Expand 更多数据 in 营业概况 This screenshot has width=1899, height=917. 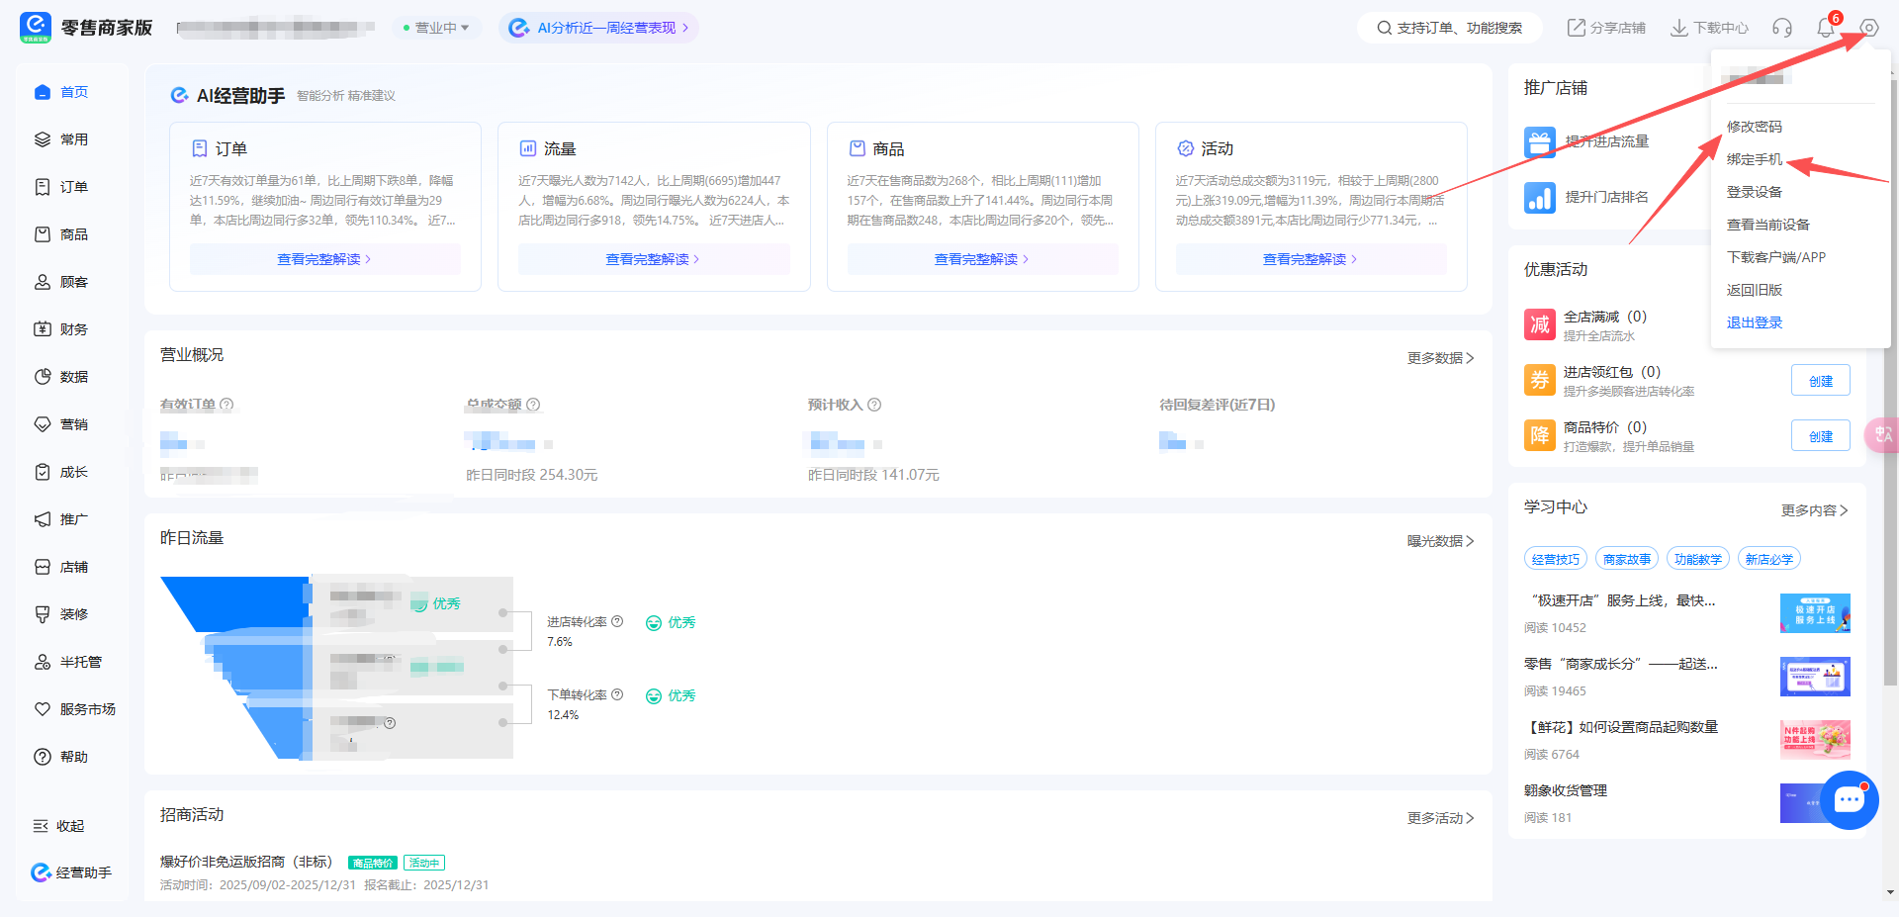click(1440, 358)
